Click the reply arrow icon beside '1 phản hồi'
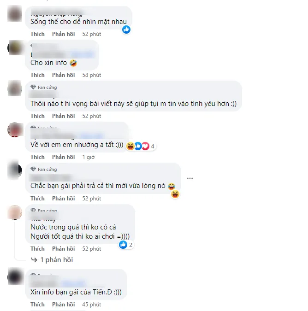 [x=34, y=260]
